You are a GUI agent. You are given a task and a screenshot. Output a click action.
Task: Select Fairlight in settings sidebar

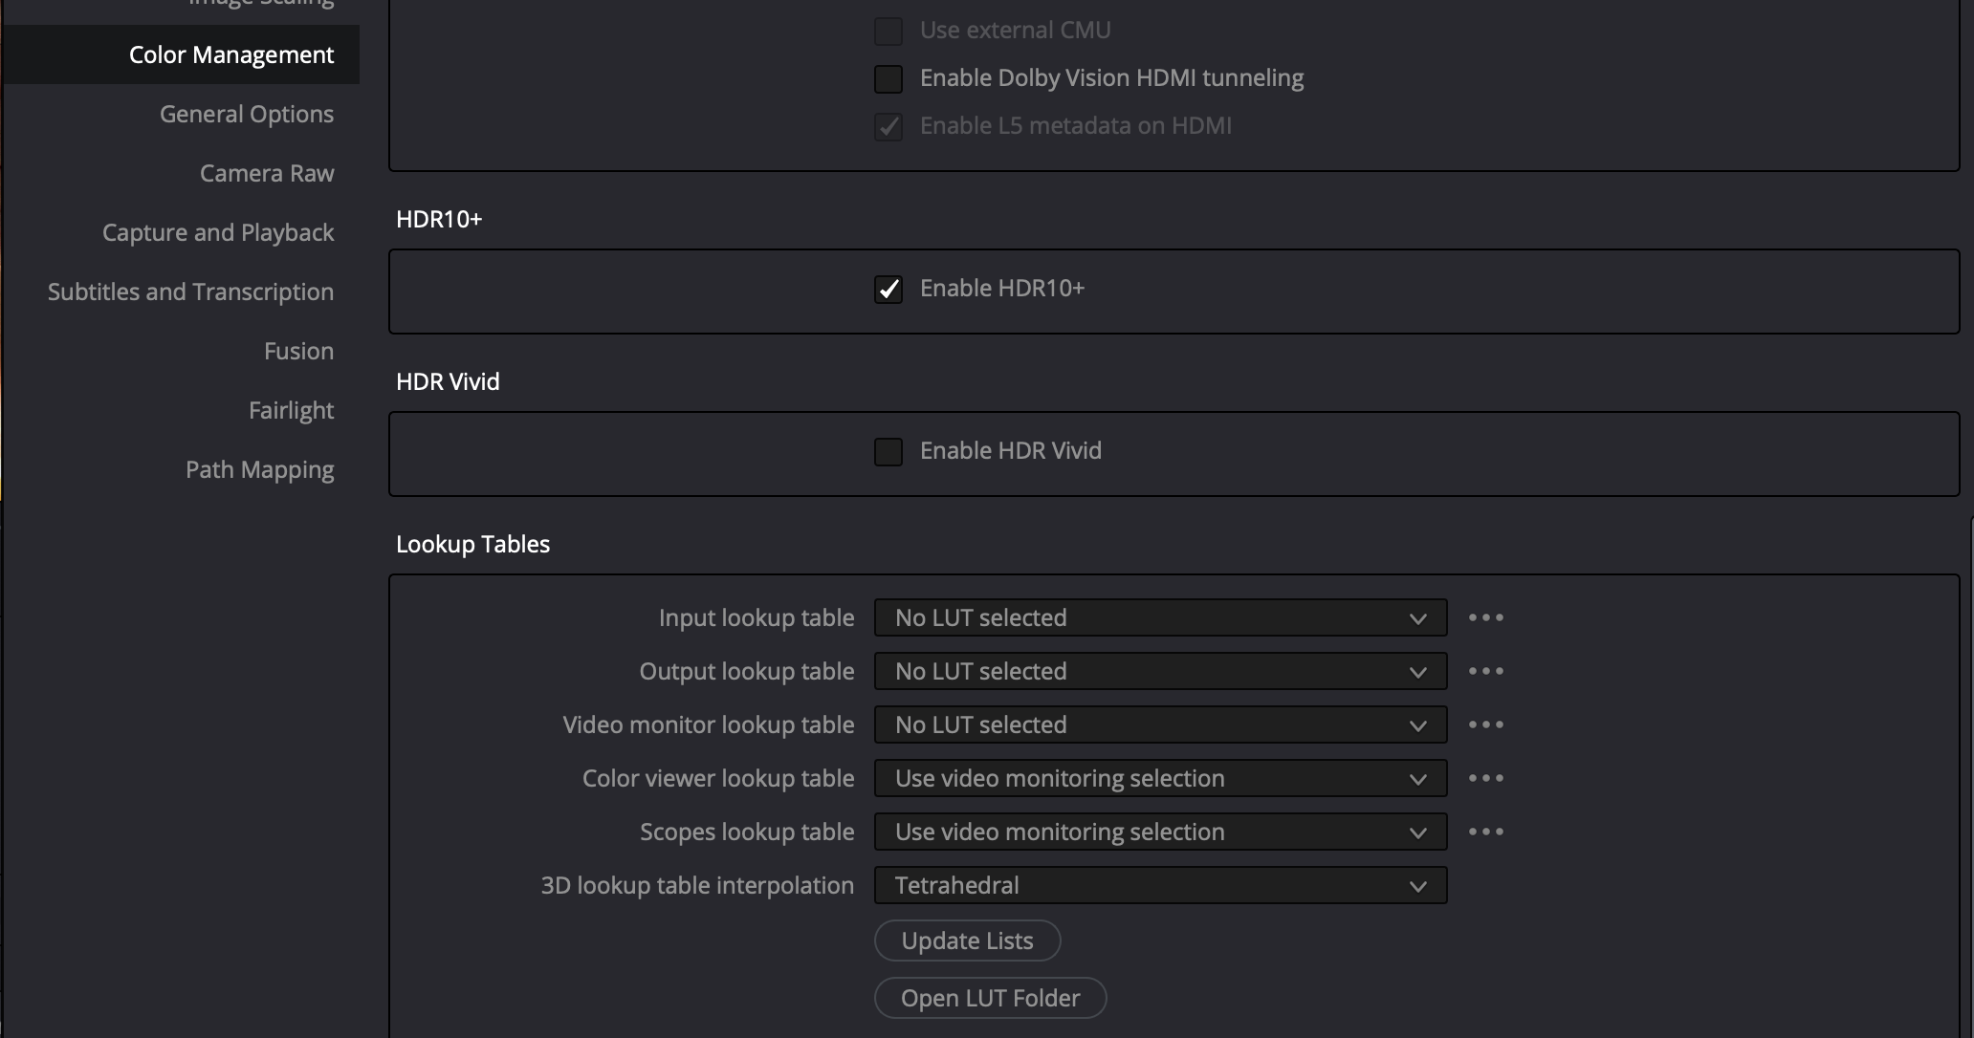291,411
